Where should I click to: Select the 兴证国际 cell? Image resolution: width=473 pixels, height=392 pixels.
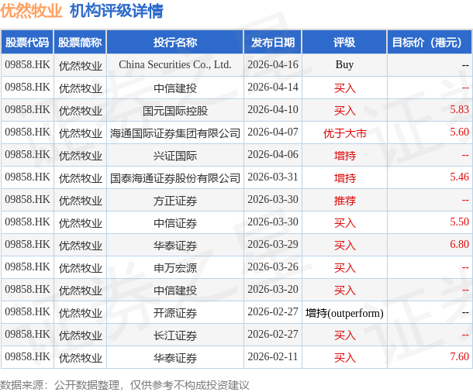pyautogui.click(x=175, y=156)
